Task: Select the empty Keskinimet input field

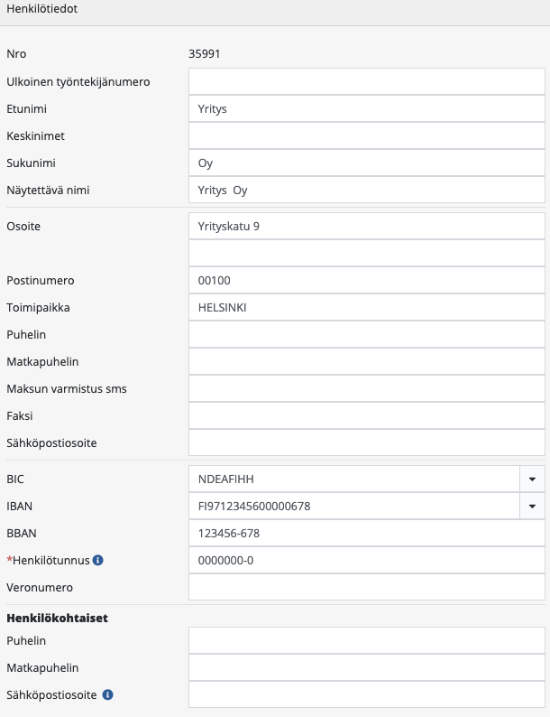Action: coord(367,135)
